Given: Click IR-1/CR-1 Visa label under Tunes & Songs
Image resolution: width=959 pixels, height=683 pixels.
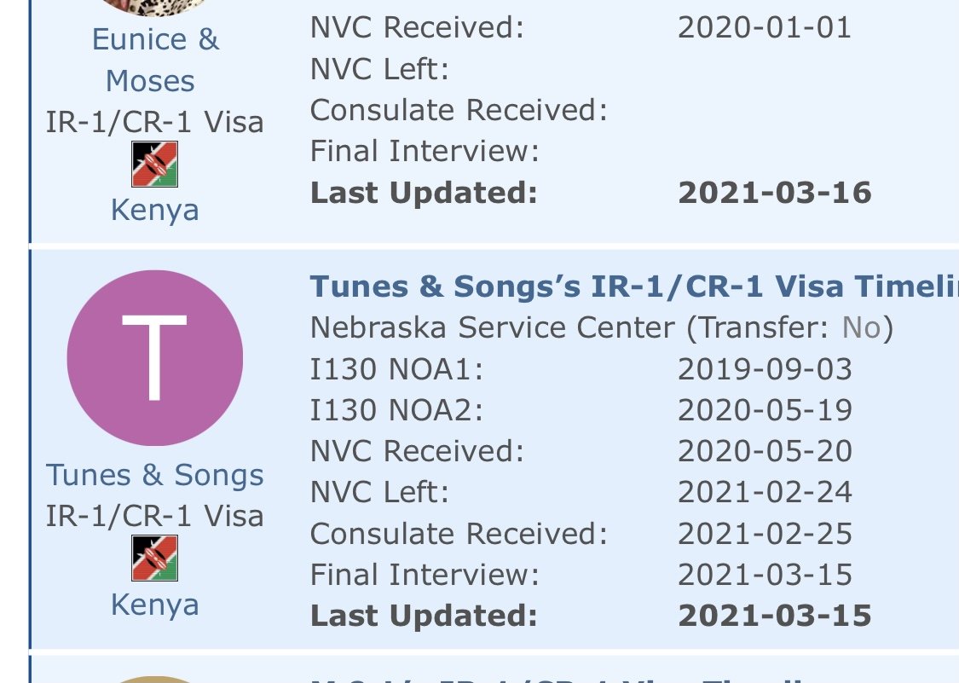Looking at the screenshot, I should tap(154, 516).
